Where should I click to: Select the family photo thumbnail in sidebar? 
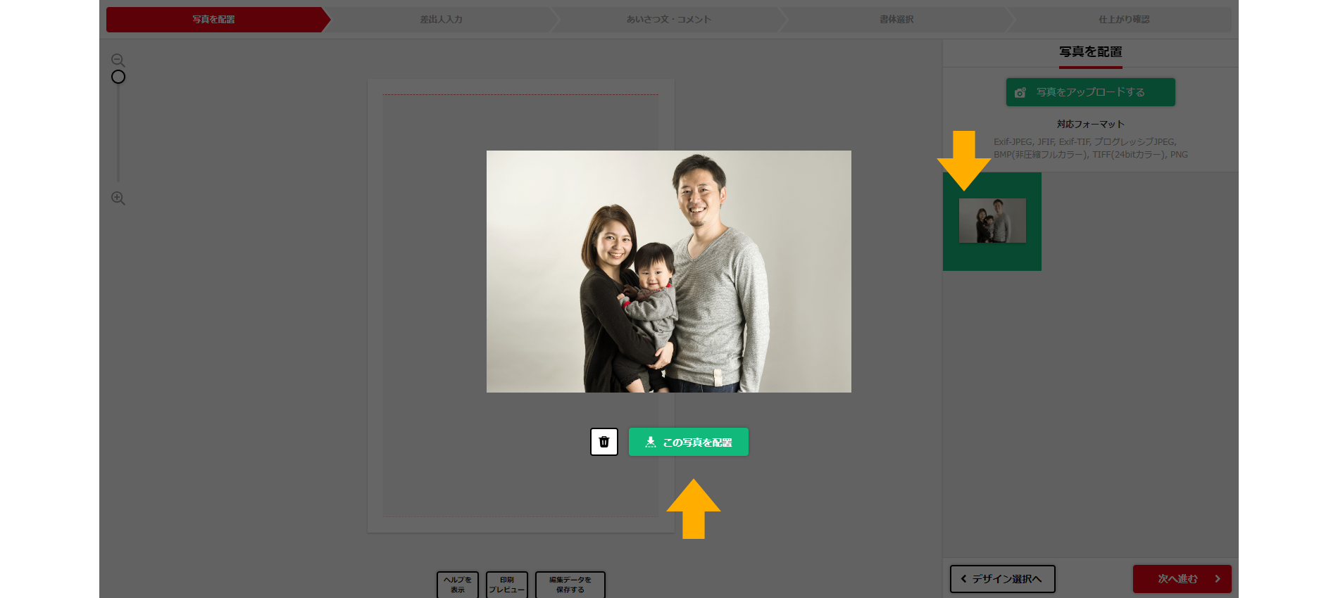pos(992,221)
